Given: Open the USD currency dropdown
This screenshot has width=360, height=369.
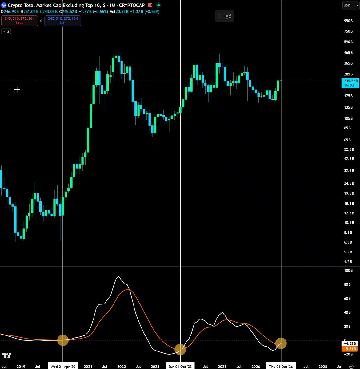Looking at the screenshot, I should pos(350,5).
